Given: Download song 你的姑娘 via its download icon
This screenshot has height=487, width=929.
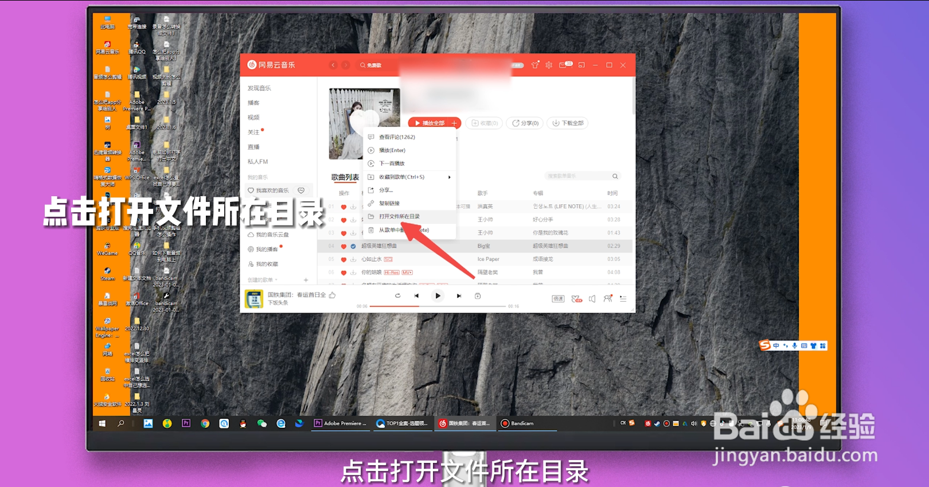Looking at the screenshot, I should point(353,272).
